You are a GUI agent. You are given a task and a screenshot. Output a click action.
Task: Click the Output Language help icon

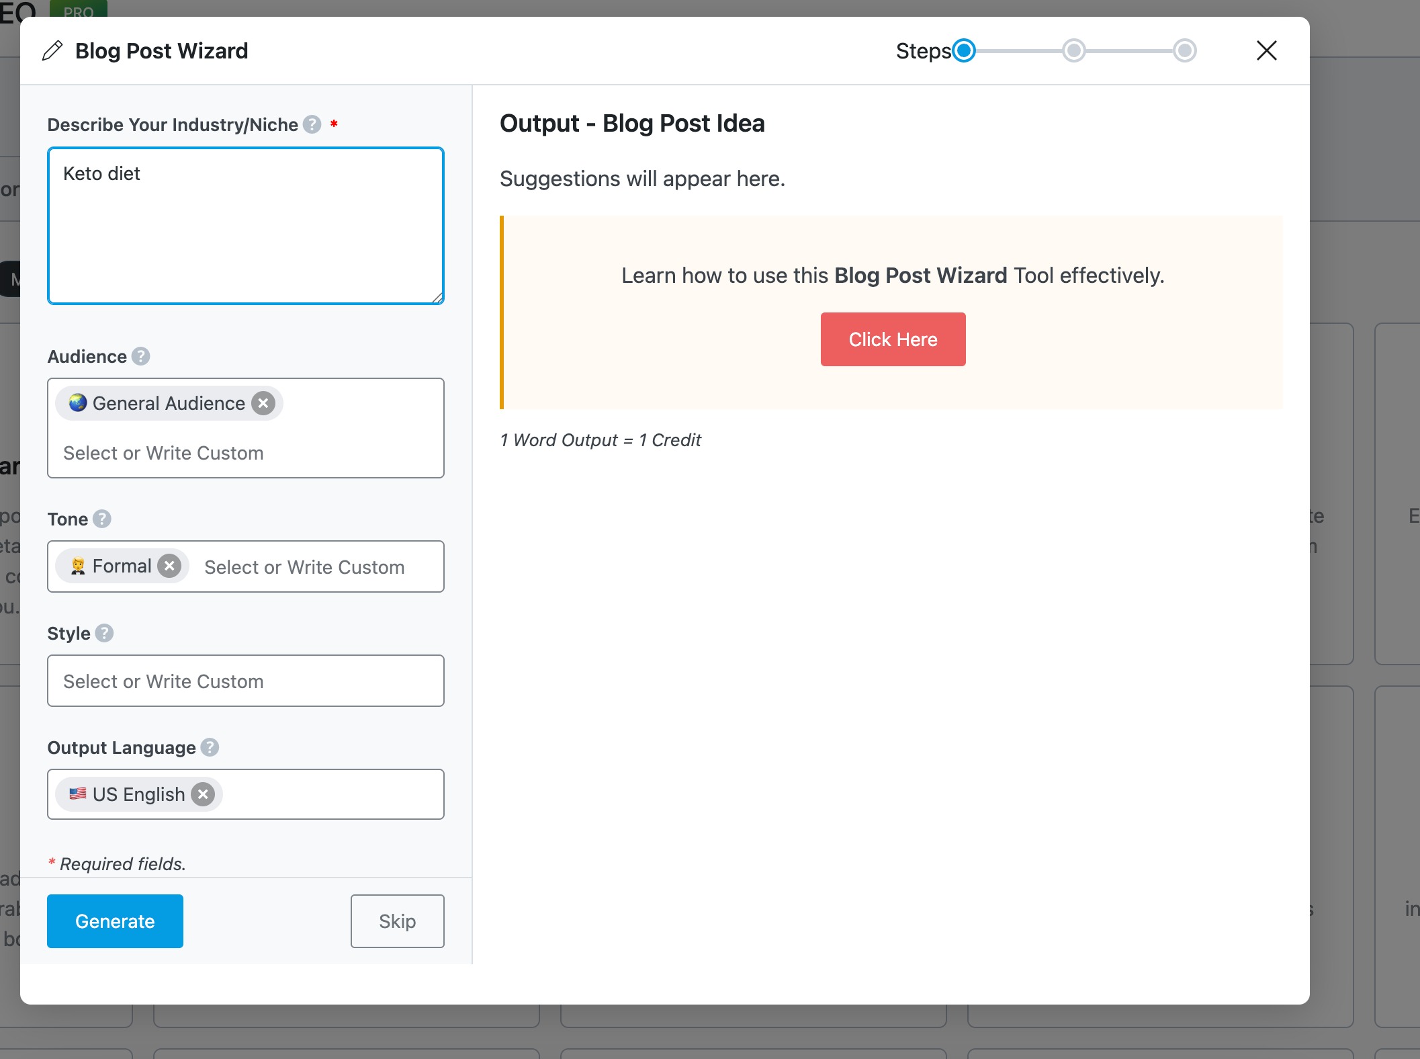click(210, 747)
